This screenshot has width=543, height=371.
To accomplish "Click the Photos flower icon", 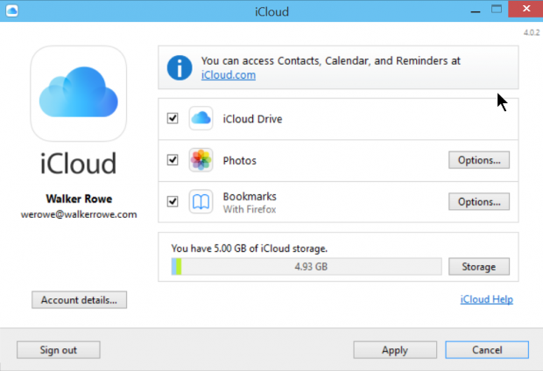I will click(x=201, y=160).
